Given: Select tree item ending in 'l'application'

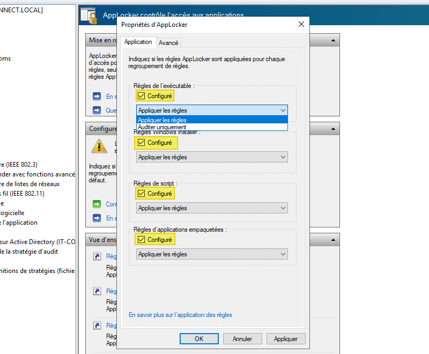Looking at the screenshot, I should [19, 223].
